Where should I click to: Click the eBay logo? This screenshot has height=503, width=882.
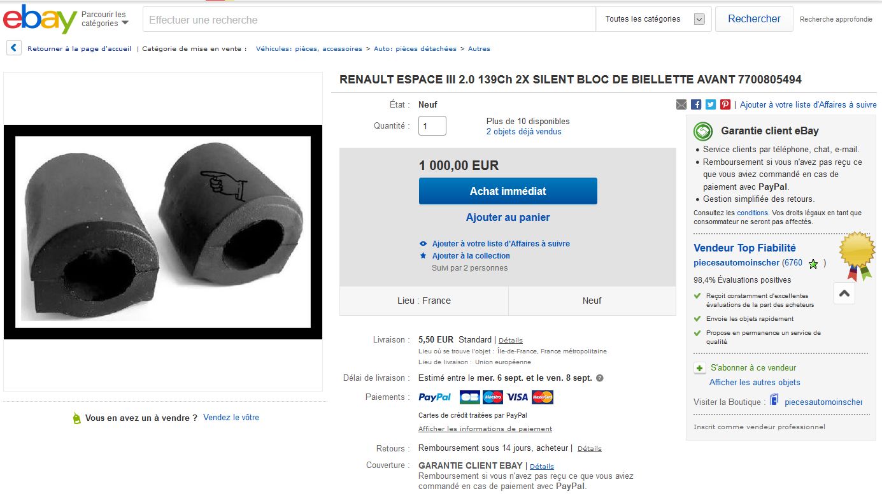39,19
